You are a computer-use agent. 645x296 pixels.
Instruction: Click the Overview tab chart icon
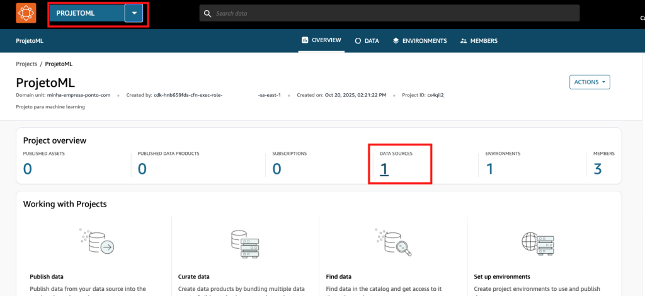click(305, 40)
